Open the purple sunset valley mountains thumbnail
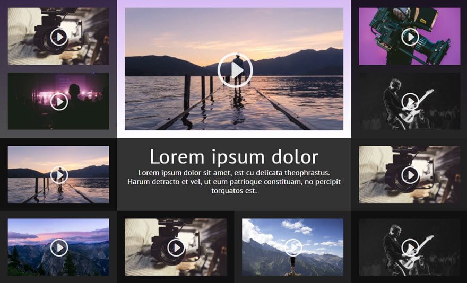467x283 pixels. pos(58,247)
